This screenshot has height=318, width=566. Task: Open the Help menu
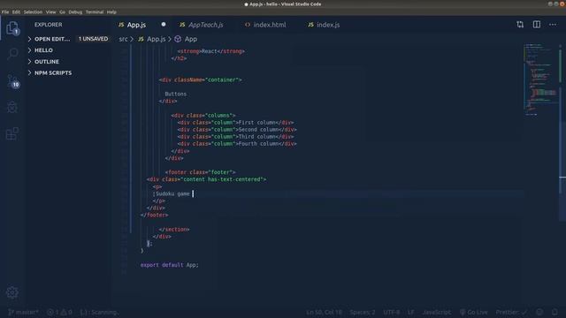click(111, 11)
